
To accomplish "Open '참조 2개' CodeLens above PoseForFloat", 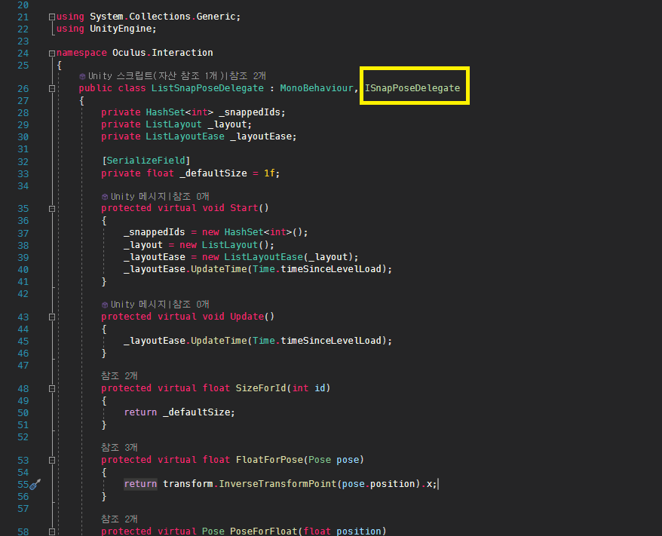I will click(x=119, y=519).
